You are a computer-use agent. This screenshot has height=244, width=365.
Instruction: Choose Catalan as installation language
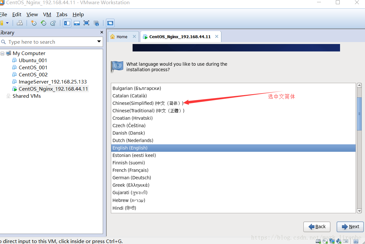[233, 96]
